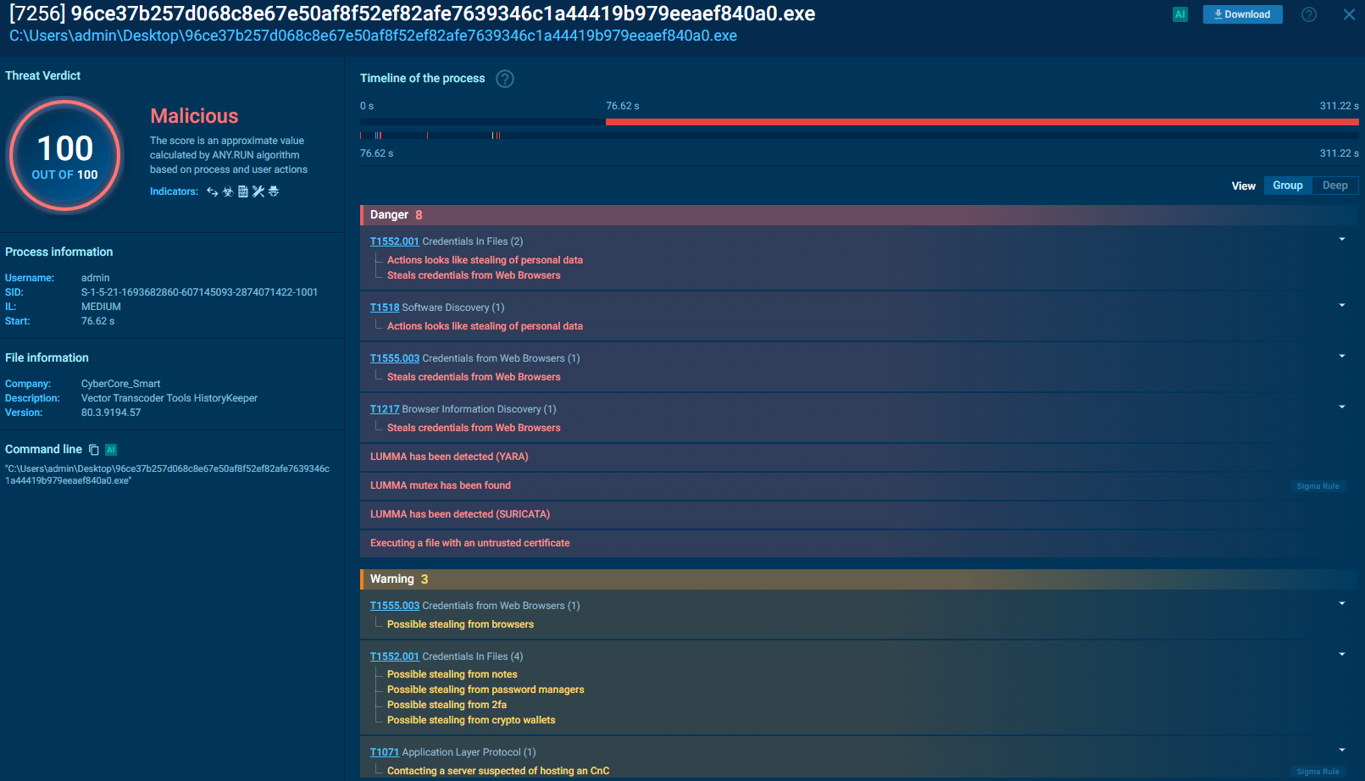Download the process file
This screenshot has height=781, width=1365.
click(x=1242, y=14)
